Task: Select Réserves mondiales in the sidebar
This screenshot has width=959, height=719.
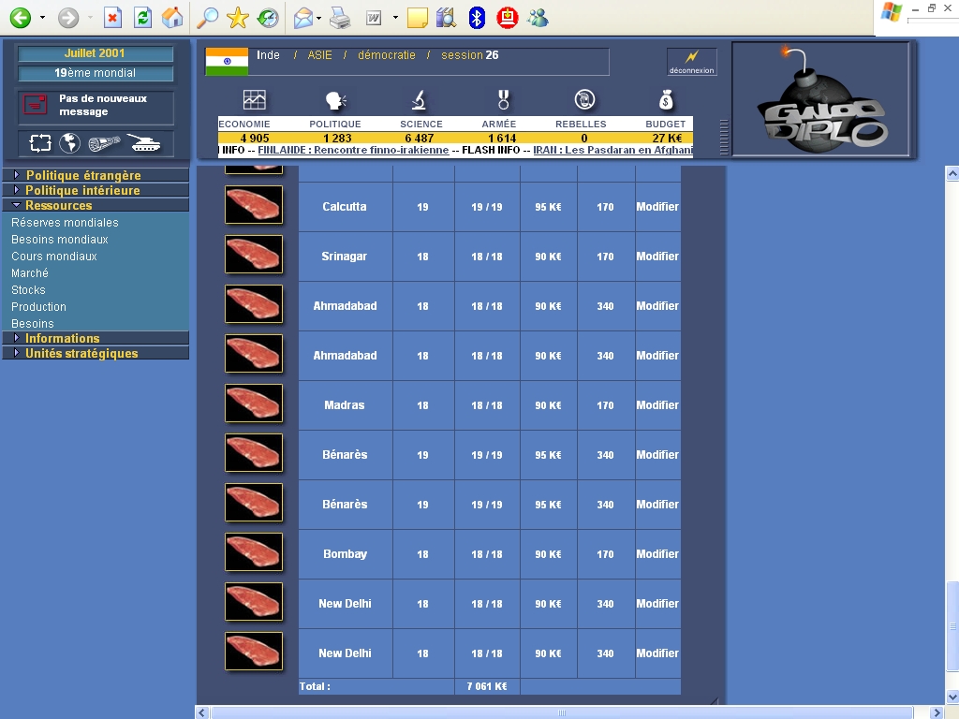Action: (65, 223)
